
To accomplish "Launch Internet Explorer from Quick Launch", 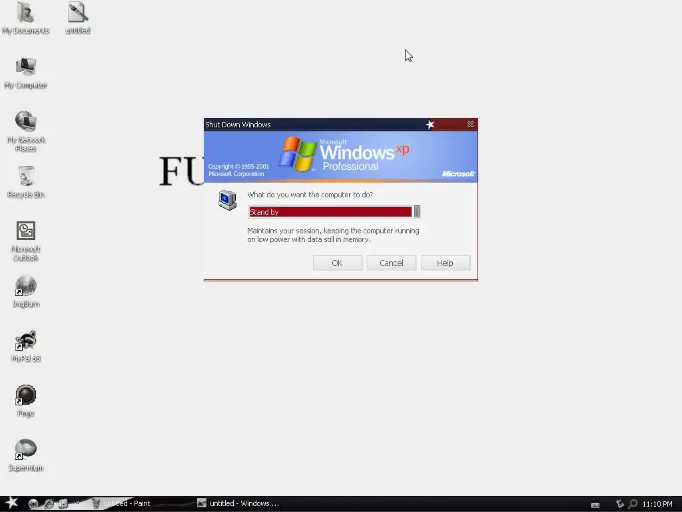I will [48, 504].
